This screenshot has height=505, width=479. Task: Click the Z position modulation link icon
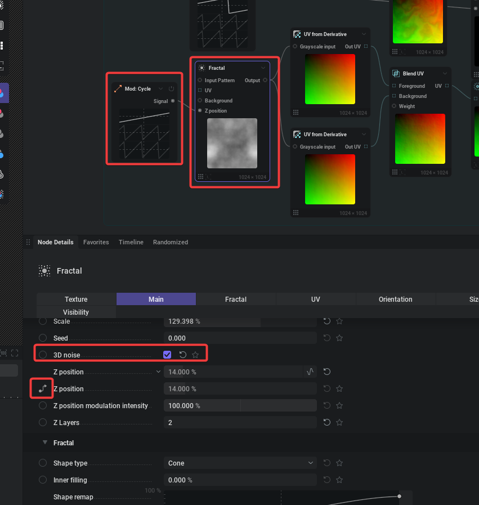coord(42,388)
